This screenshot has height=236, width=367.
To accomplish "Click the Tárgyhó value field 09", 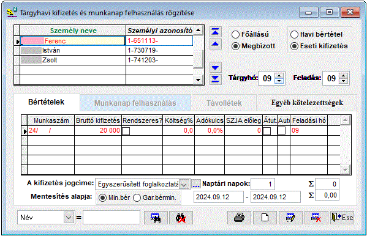I will (x=267, y=78).
